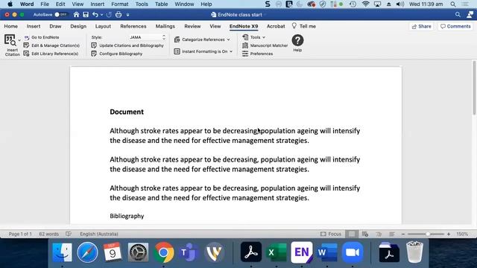Click the Bibliography heading text
Viewport: 477px width, 268px height.
pos(127,216)
